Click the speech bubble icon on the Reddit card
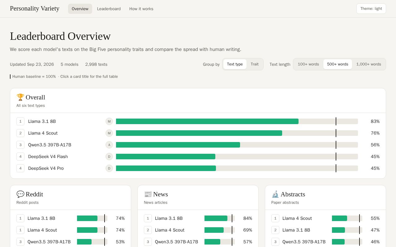 (20, 194)
